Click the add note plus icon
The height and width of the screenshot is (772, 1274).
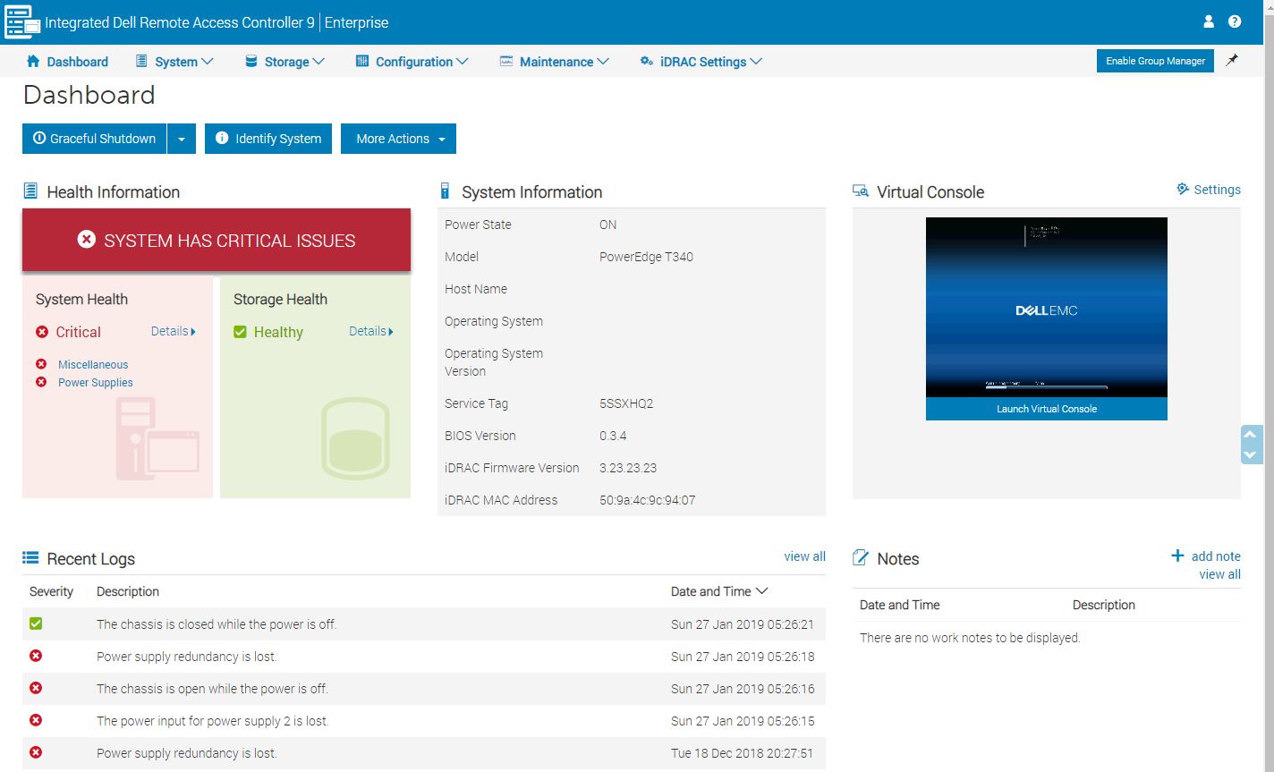(x=1177, y=556)
